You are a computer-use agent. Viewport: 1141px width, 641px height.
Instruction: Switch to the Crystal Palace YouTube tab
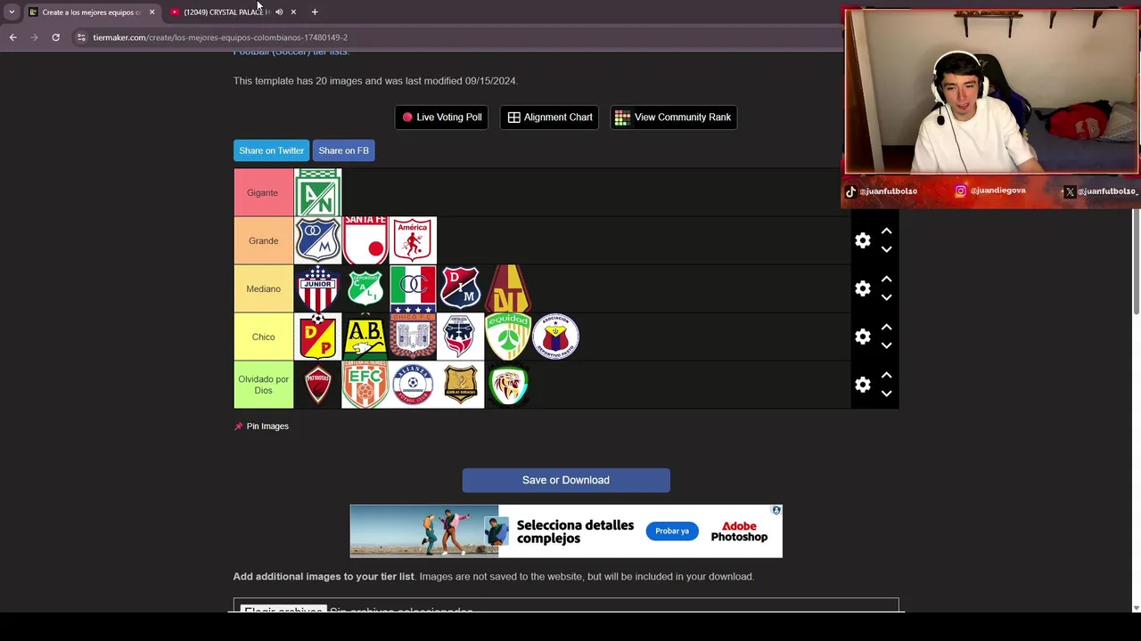click(226, 12)
